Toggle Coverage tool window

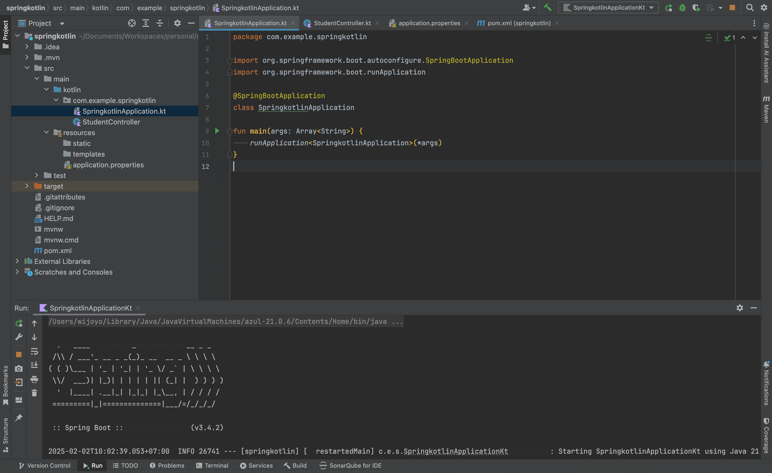click(x=766, y=436)
